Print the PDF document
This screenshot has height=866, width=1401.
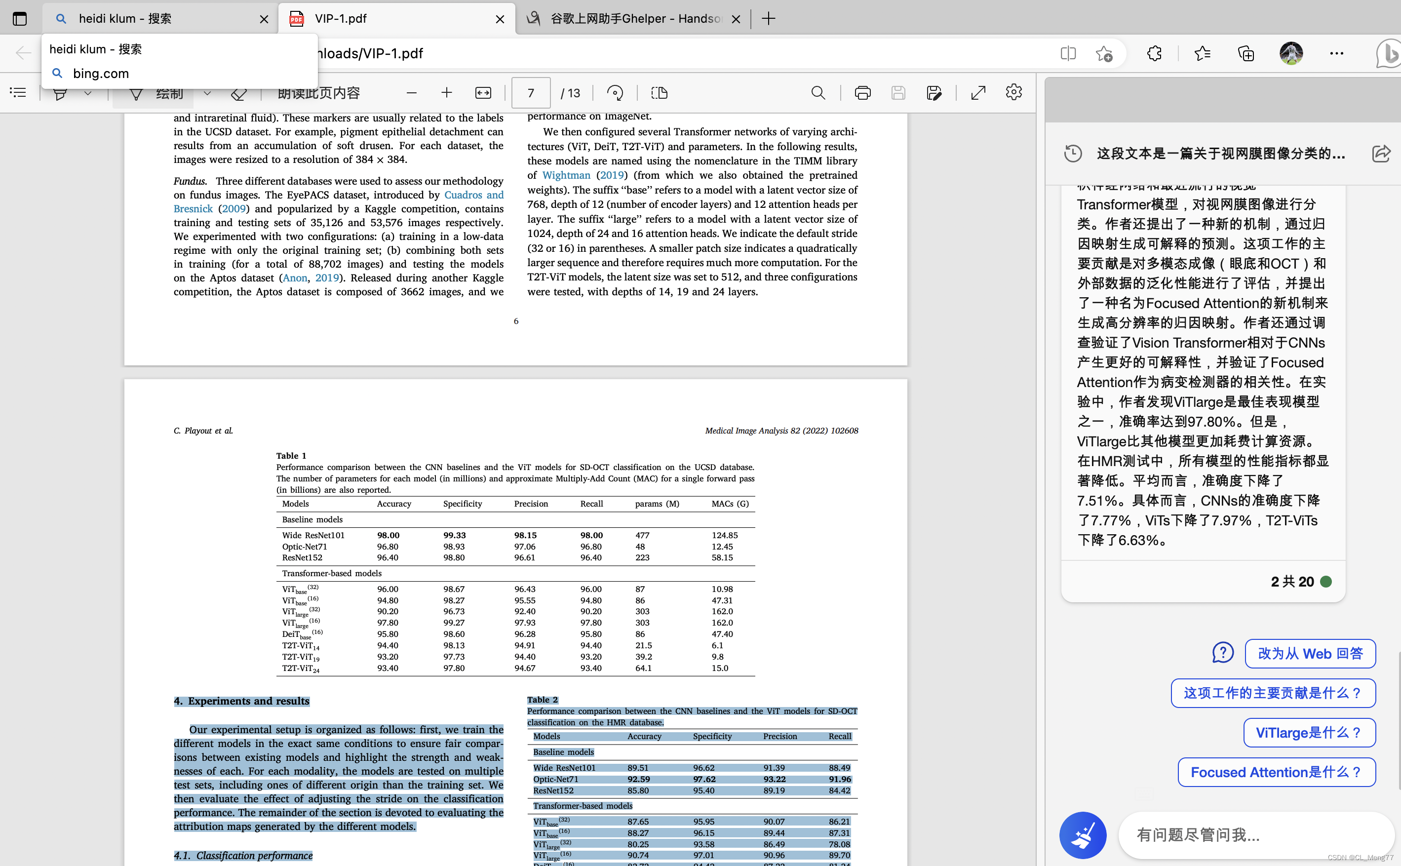[x=862, y=93]
